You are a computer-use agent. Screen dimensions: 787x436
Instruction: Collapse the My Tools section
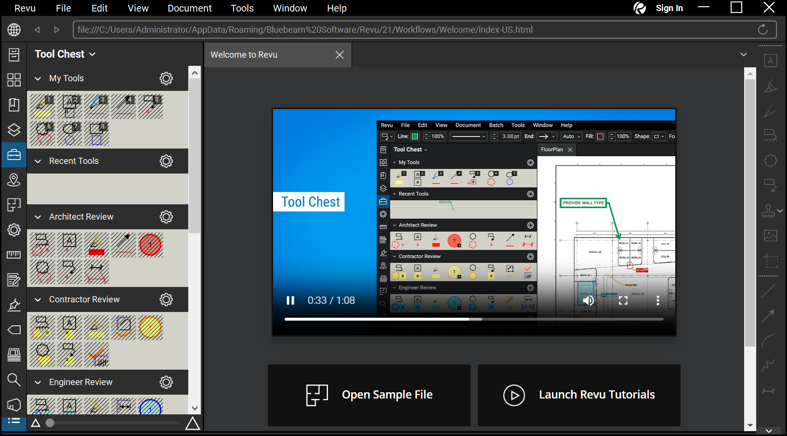pyautogui.click(x=38, y=78)
